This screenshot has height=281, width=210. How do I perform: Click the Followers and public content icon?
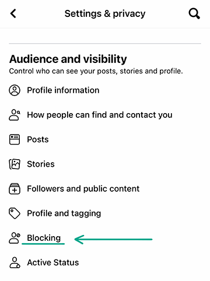click(x=15, y=189)
